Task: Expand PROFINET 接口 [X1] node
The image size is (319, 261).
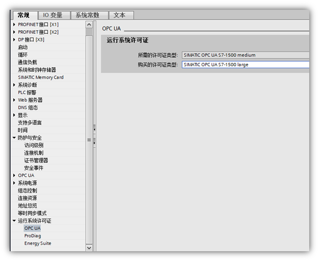Action: click(x=14, y=24)
